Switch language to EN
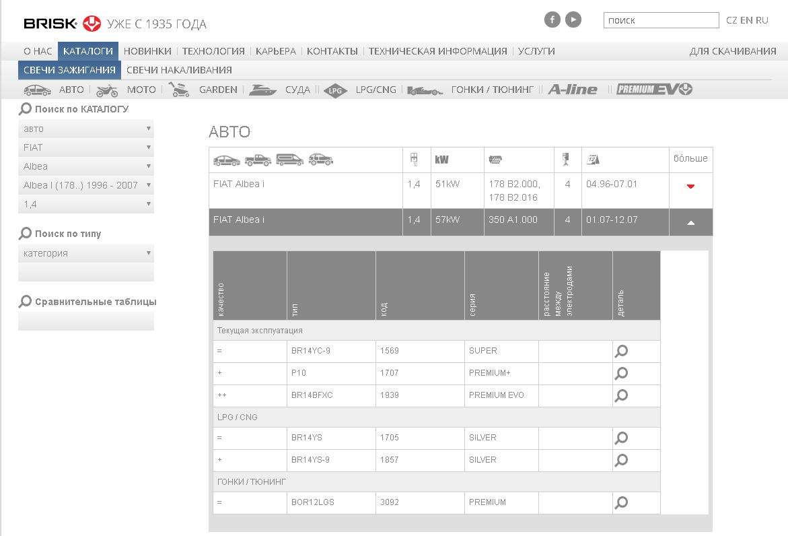This screenshot has height=536, width=788. 746,20
